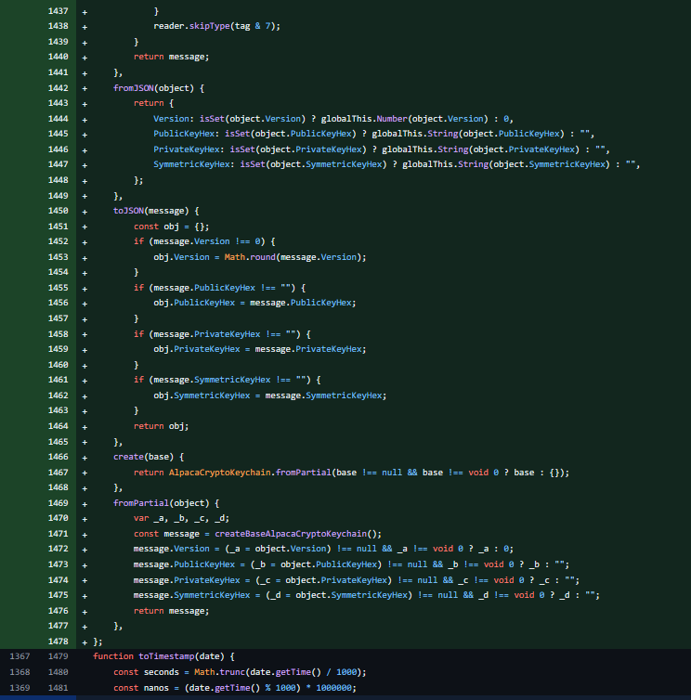Click old line number 1367

pyautogui.click(x=20, y=656)
